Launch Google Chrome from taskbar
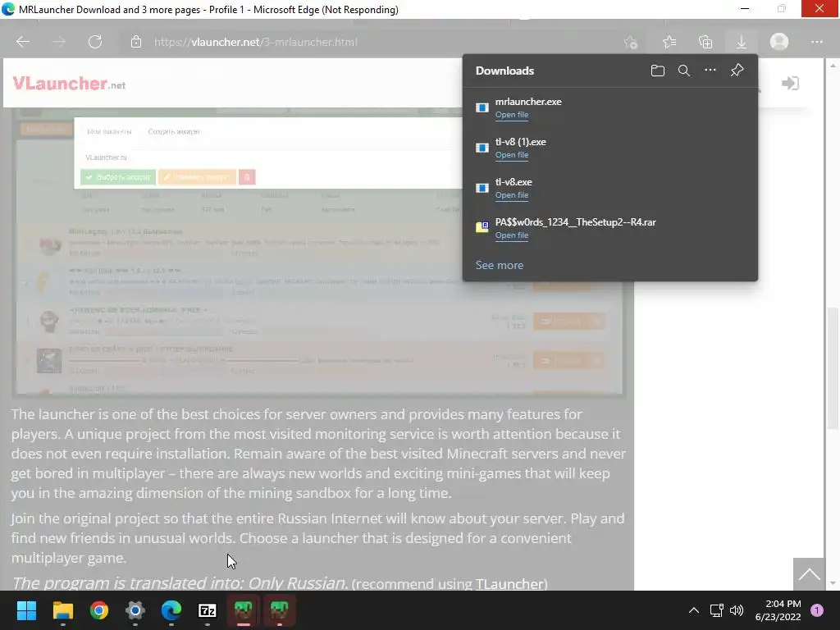840x630 pixels. pos(99,610)
